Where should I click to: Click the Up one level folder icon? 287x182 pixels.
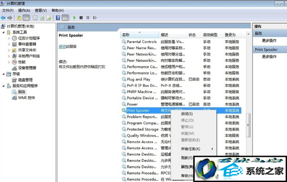(19, 18)
